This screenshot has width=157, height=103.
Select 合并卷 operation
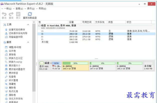point(12,51)
